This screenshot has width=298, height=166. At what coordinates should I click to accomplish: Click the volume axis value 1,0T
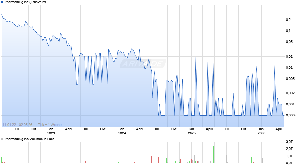click(289, 156)
